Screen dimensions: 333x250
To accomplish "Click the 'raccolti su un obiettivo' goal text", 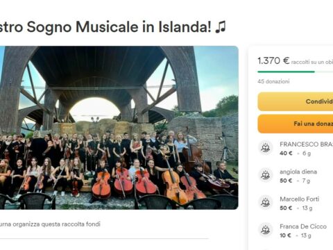I will (312, 62).
